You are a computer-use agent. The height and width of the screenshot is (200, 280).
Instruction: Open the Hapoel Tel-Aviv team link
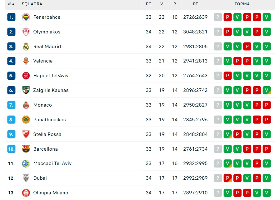(51, 76)
